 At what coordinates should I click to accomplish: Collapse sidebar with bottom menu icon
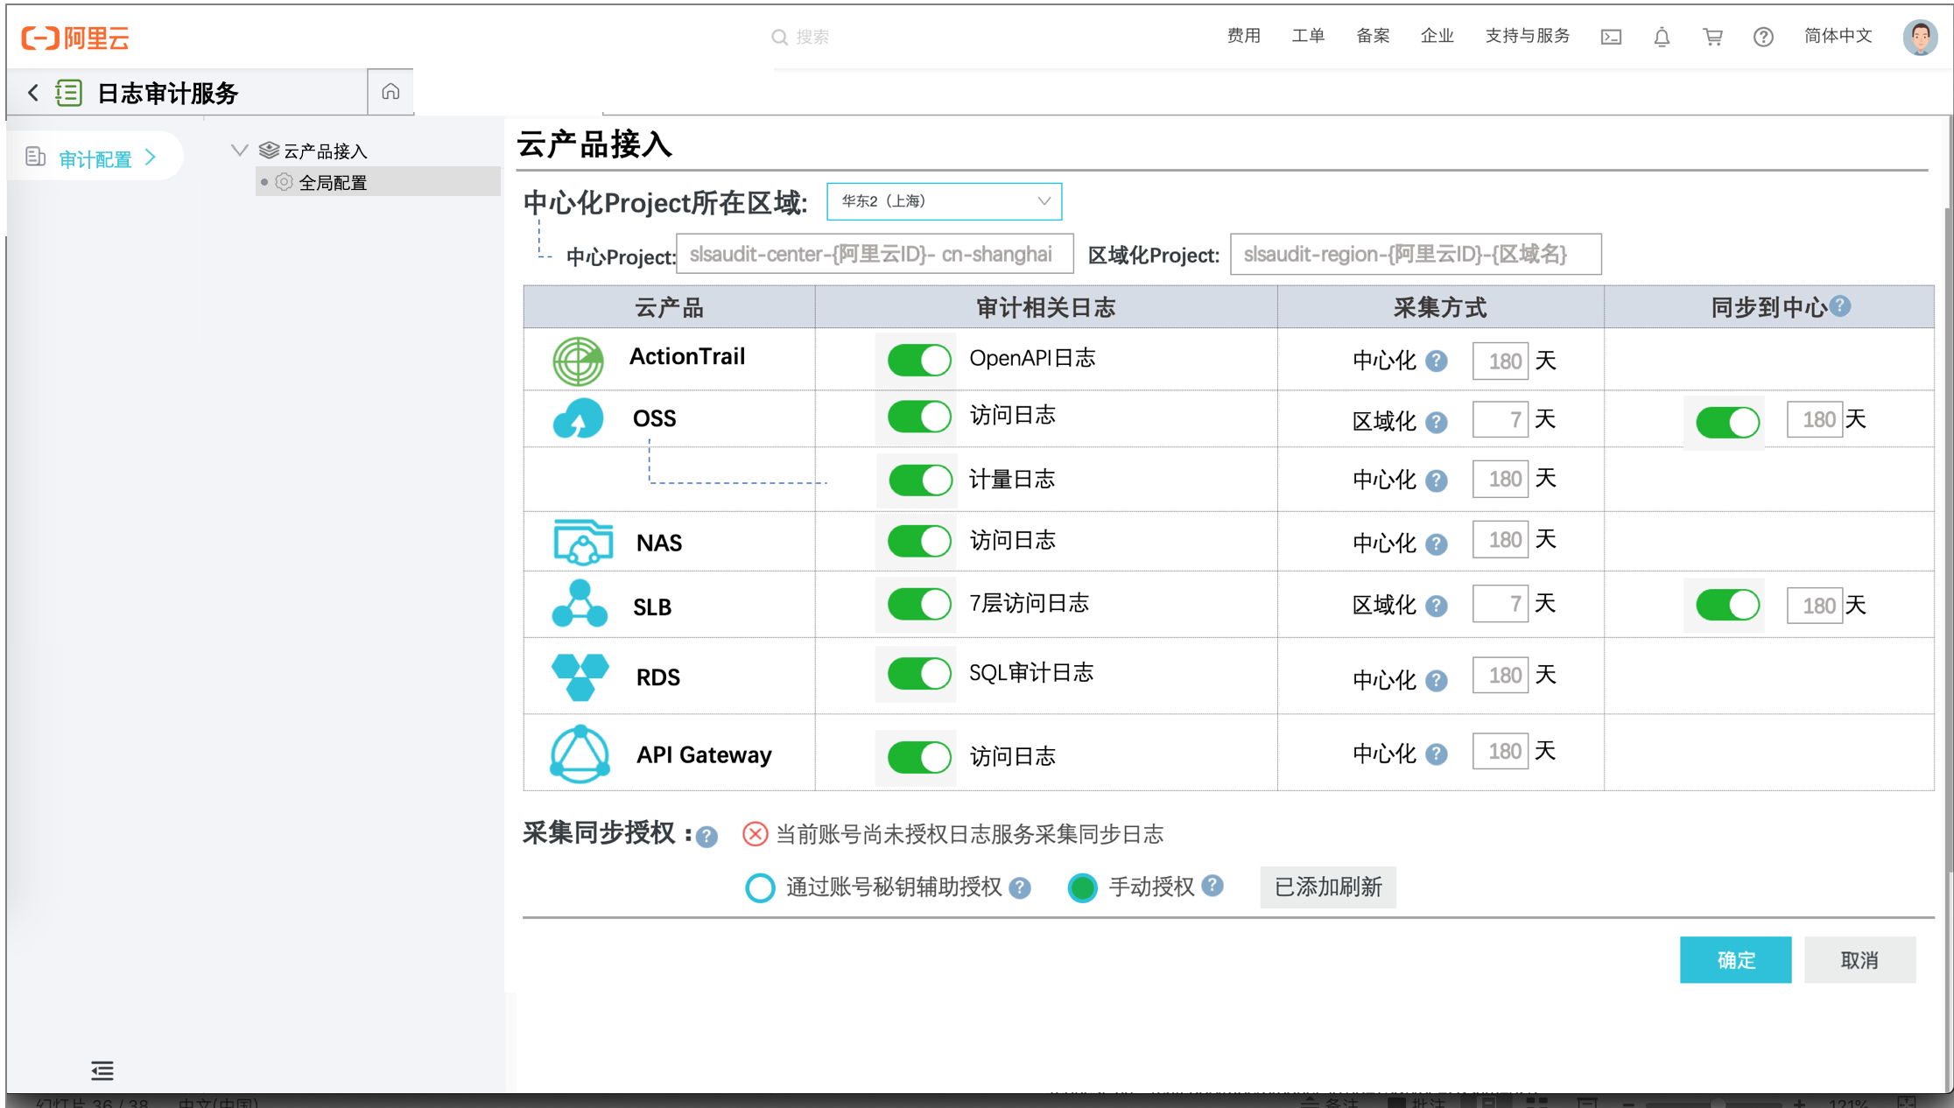point(102,1069)
